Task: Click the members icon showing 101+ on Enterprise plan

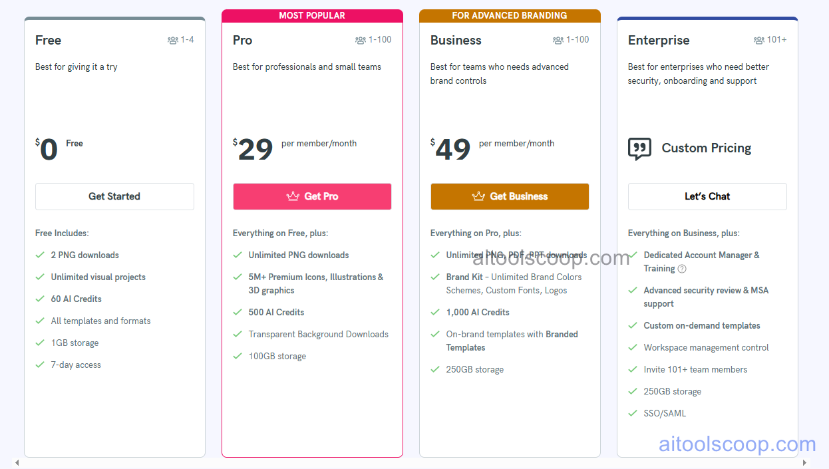Action: pos(758,40)
